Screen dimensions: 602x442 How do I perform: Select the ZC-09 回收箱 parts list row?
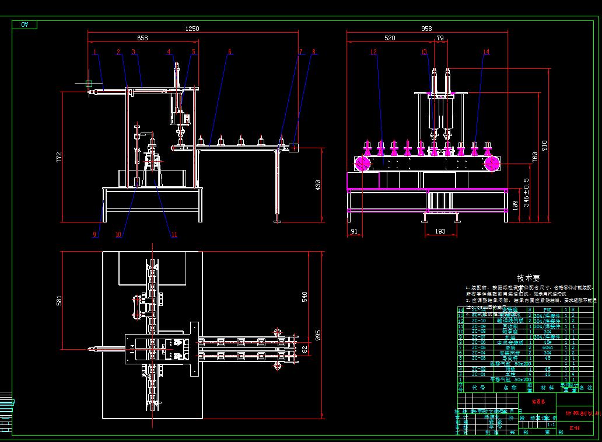click(510, 326)
